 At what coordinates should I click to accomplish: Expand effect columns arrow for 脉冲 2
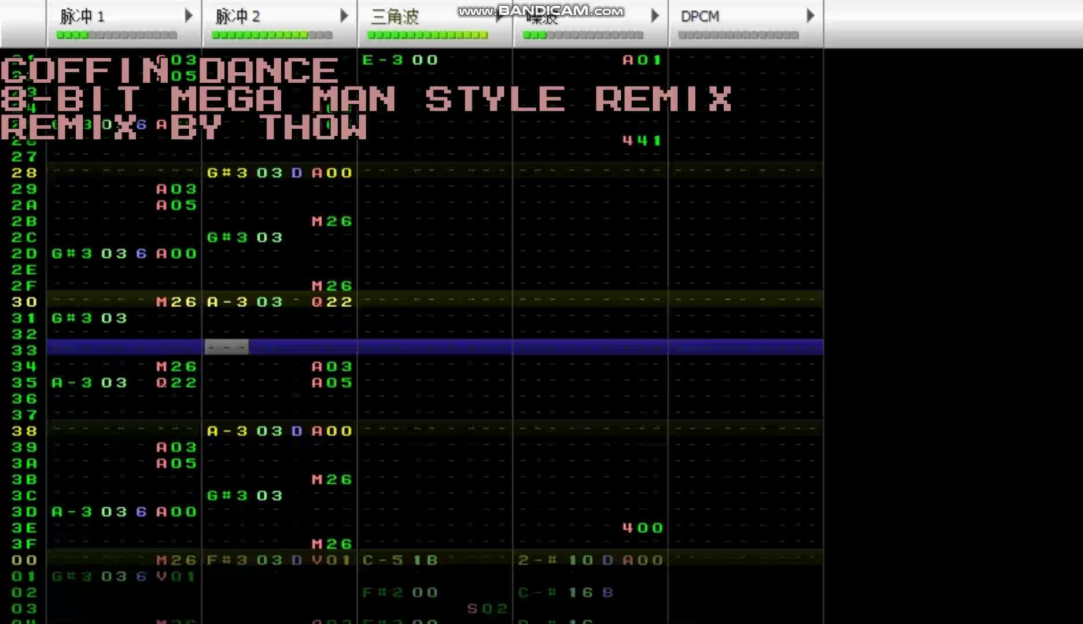point(344,16)
